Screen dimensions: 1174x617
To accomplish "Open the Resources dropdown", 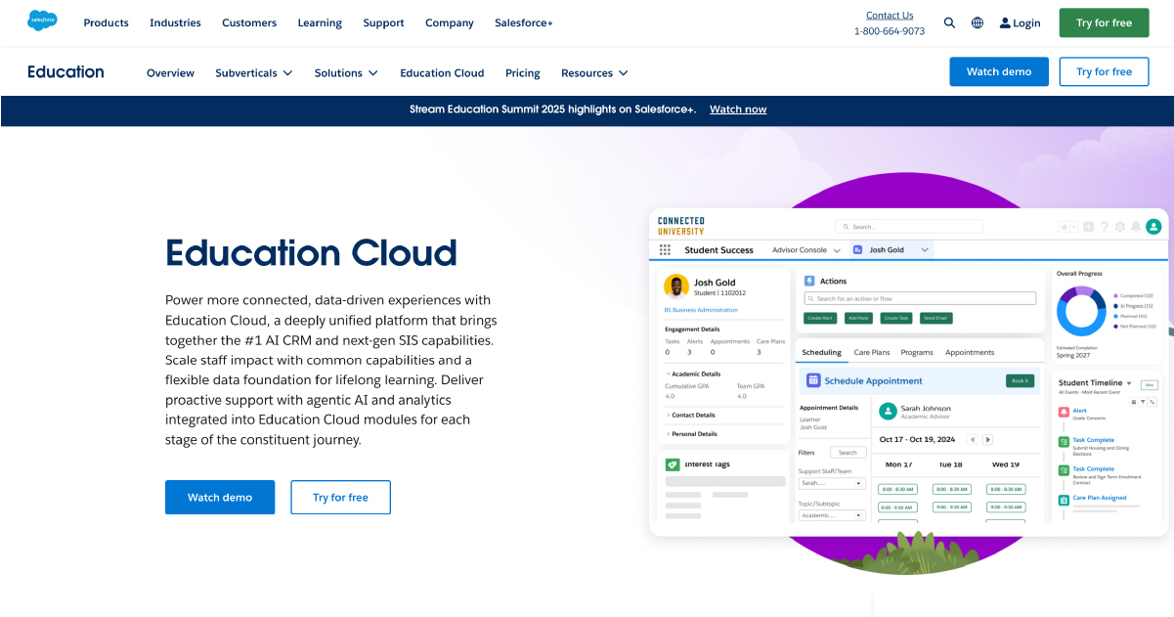I will click(594, 72).
